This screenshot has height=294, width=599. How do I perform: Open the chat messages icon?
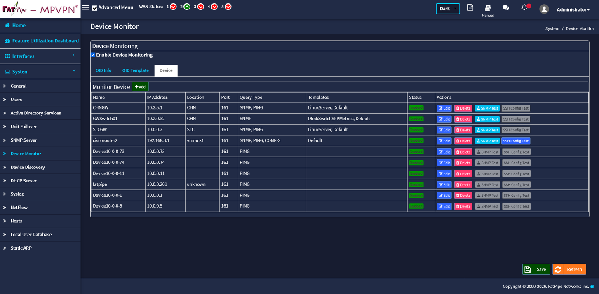[505, 8]
